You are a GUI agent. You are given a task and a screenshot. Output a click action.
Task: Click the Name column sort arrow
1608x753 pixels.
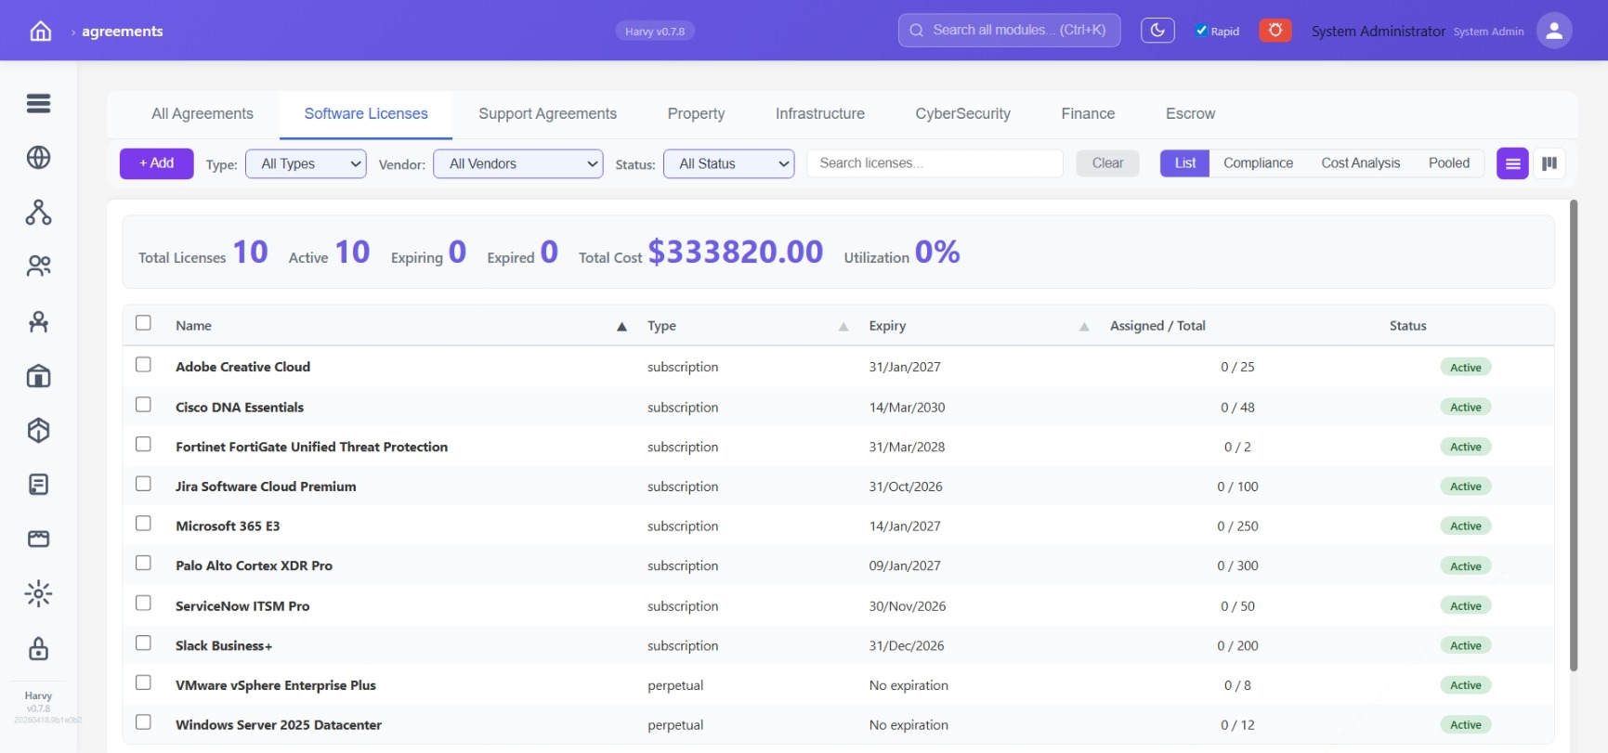(x=621, y=326)
